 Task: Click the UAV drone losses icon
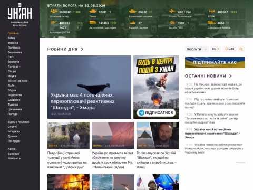tap(211, 11)
